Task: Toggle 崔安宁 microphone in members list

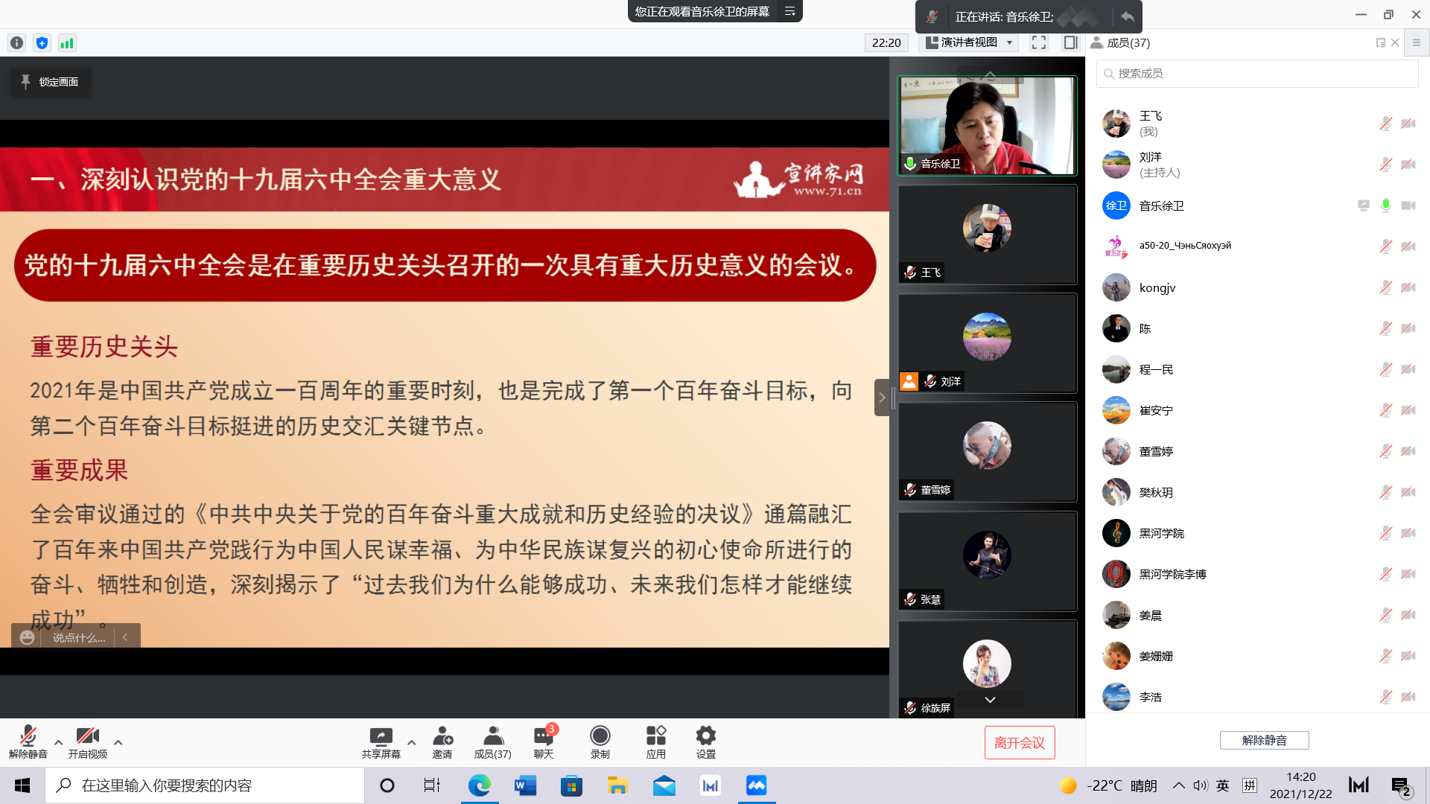Action: [x=1385, y=410]
